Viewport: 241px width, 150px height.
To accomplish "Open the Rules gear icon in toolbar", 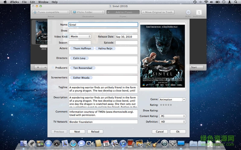I will tap(188, 12).
